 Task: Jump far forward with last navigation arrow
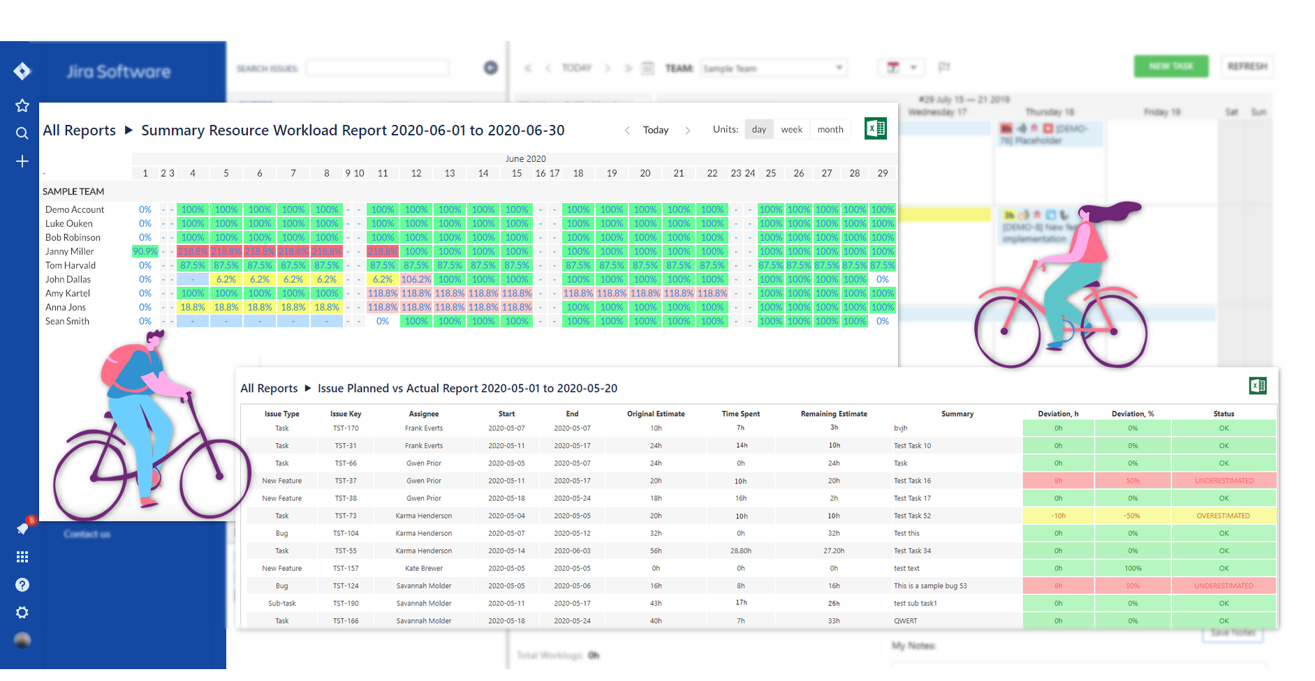(628, 68)
